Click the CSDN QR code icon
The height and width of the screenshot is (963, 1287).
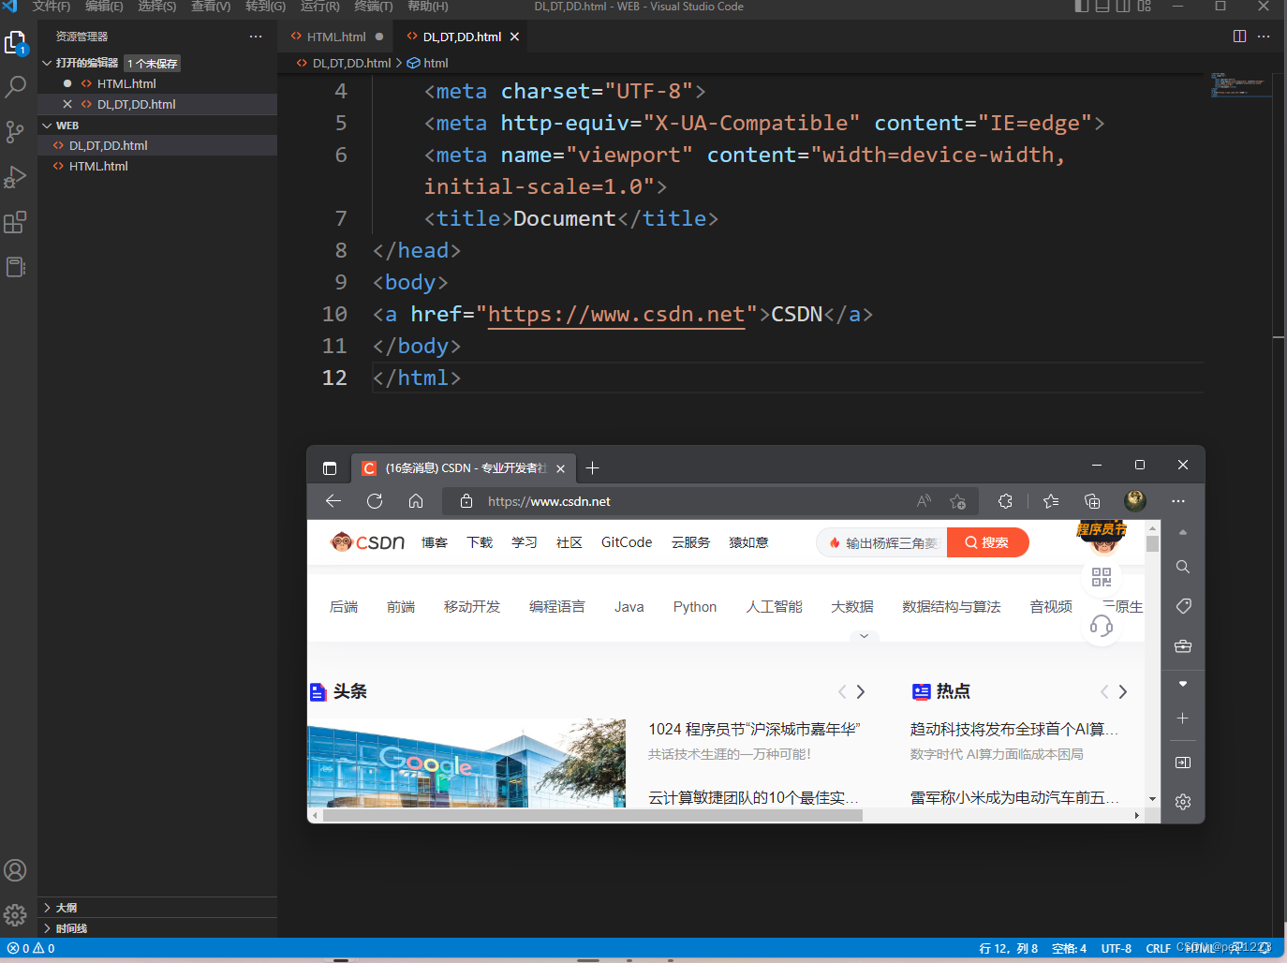1102,577
